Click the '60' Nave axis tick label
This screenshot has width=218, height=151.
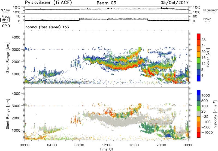point(195,16)
